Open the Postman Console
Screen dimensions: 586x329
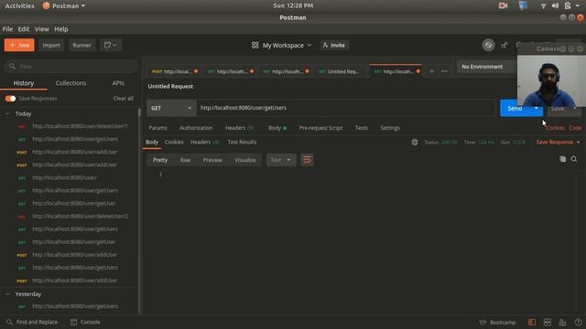pyautogui.click(x=85, y=323)
